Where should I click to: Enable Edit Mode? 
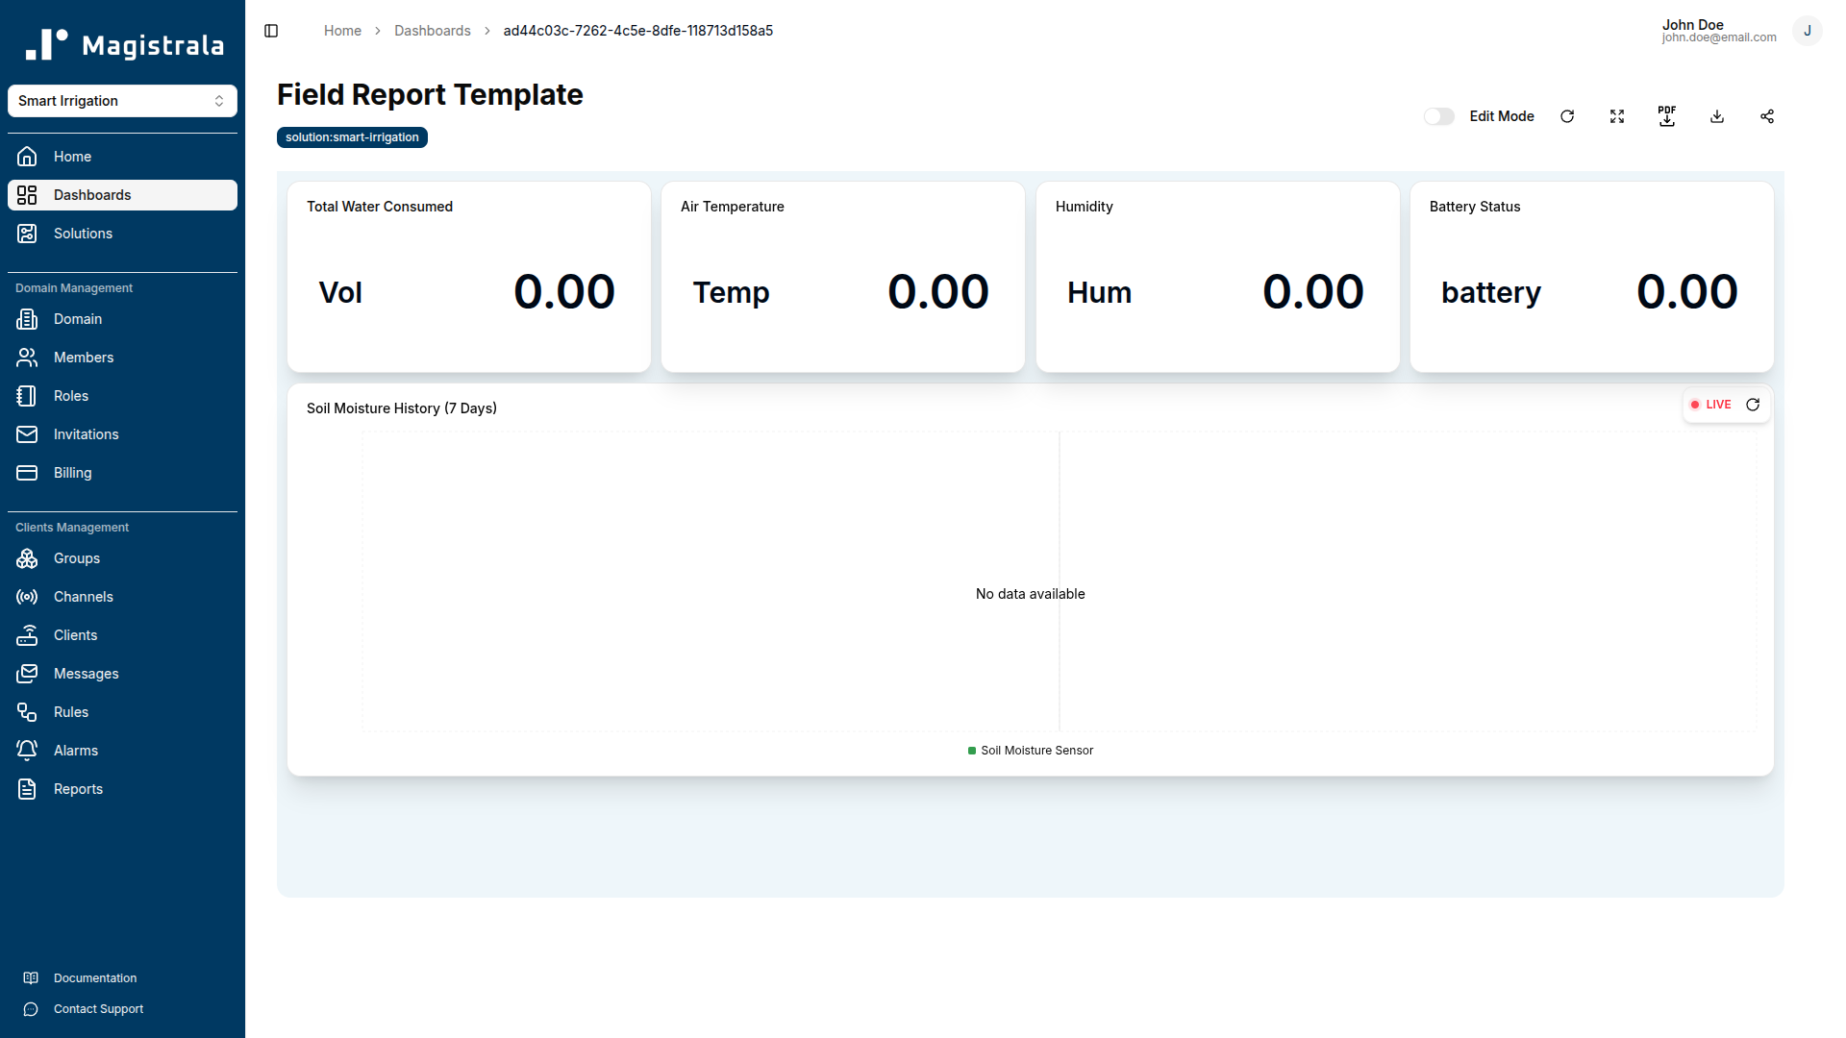pos(1438,116)
